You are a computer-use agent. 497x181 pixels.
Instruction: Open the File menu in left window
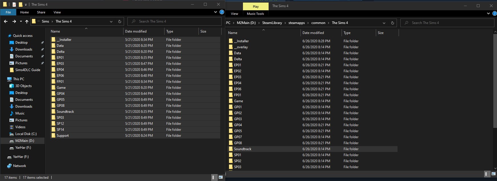point(8,12)
